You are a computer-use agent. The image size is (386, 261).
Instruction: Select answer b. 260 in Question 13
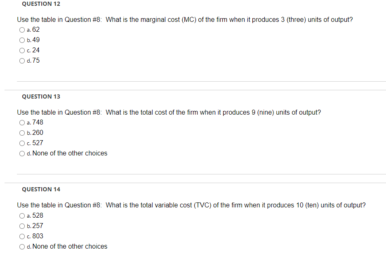pos(22,133)
